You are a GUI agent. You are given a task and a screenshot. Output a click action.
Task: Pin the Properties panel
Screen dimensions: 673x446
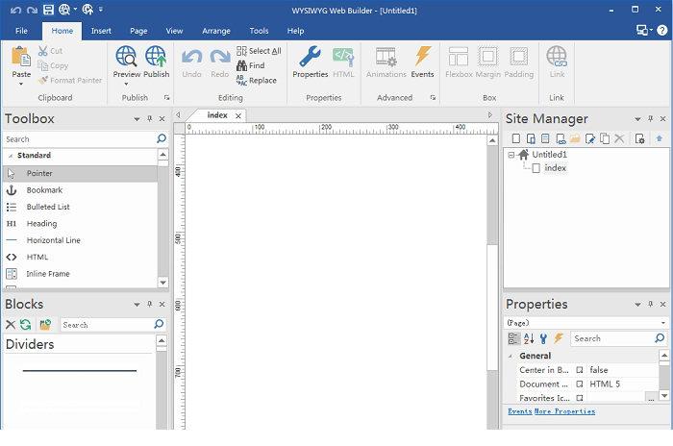point(650,305)
